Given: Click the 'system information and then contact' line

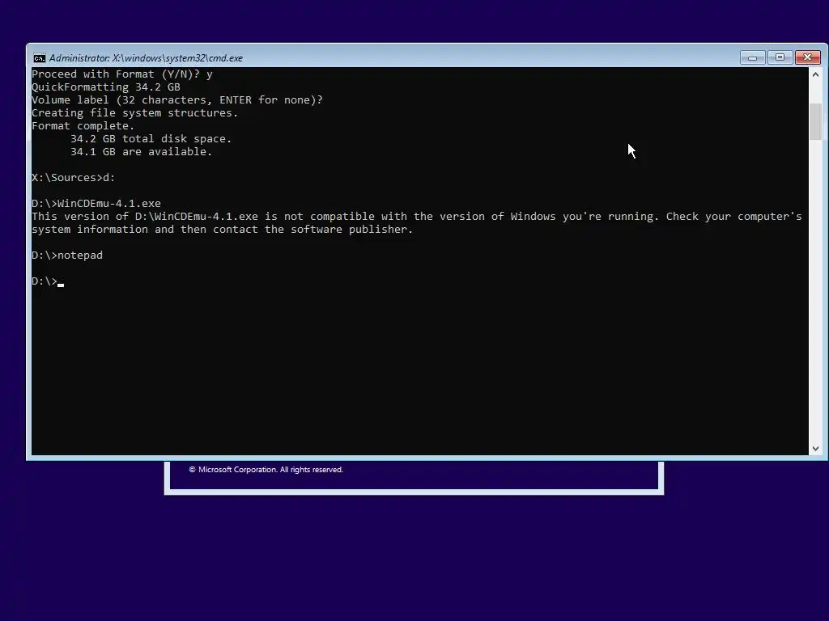Looking at the screenshot, I should click(x=222, y=229).
